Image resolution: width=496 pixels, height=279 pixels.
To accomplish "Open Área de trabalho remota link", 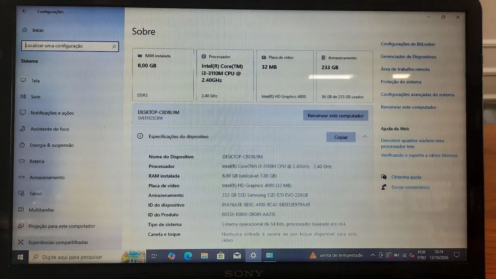I will (405, 69).
